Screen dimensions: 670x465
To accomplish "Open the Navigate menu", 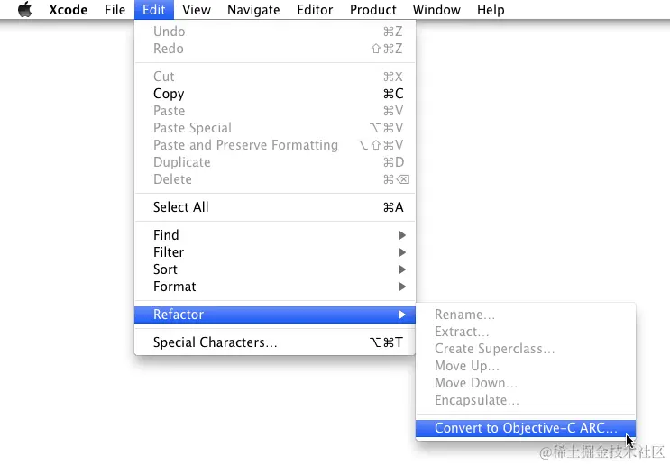I will tap(253, 9).
